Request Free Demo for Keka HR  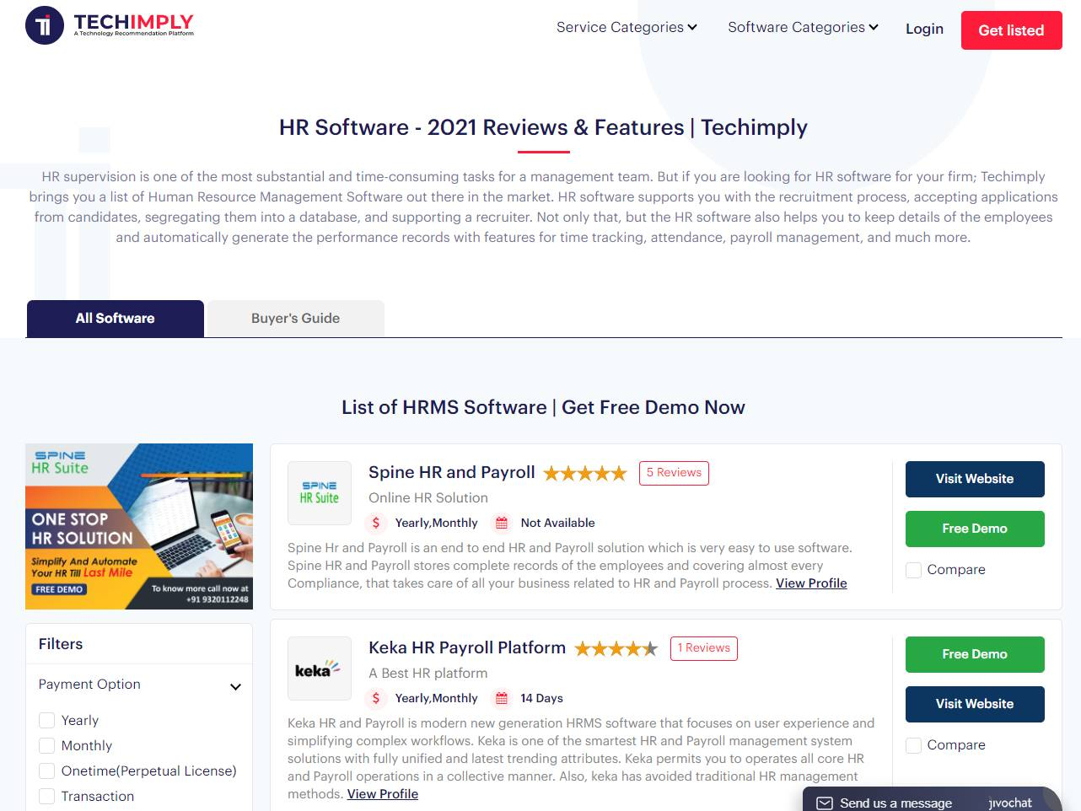975,654
